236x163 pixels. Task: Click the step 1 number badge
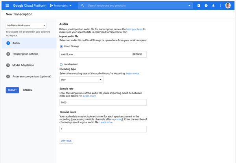[8, 43]
